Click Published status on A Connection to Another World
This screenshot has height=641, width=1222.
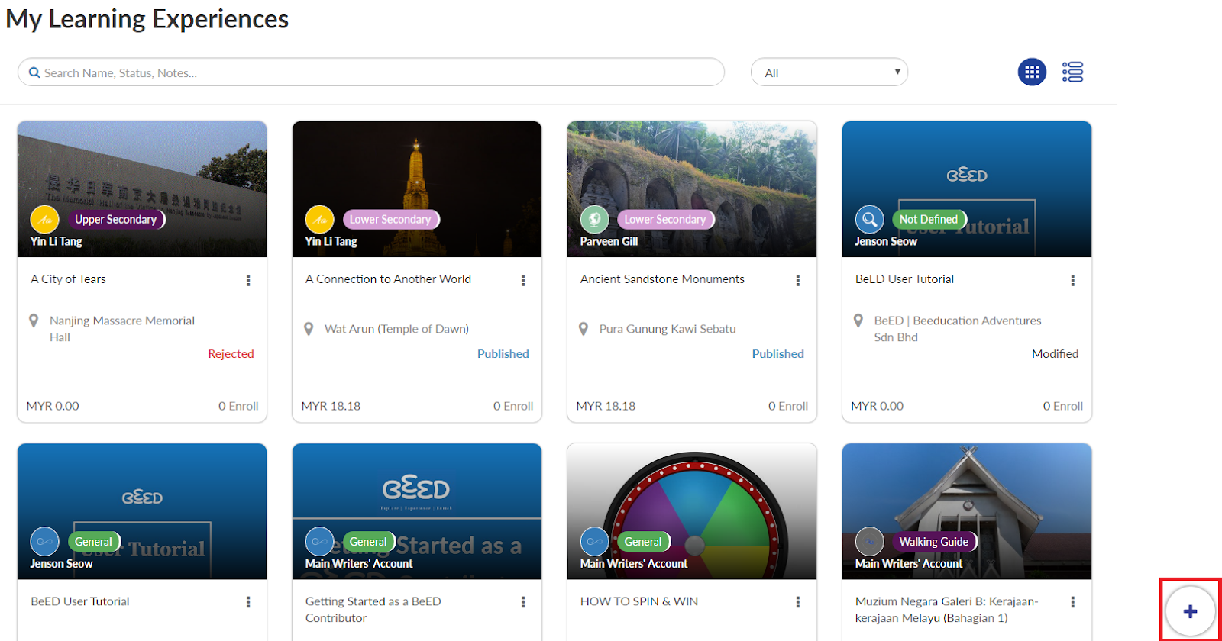tap(503, 354)
